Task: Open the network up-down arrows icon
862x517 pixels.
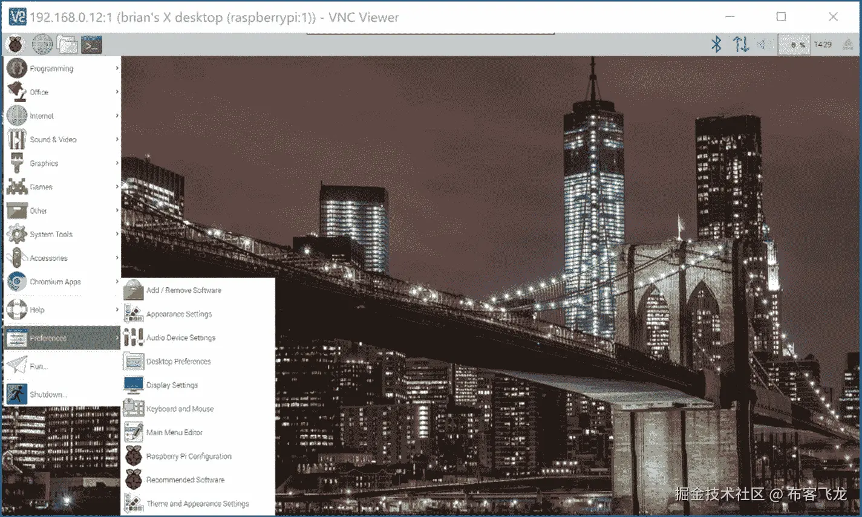Action: pos(741,44)
